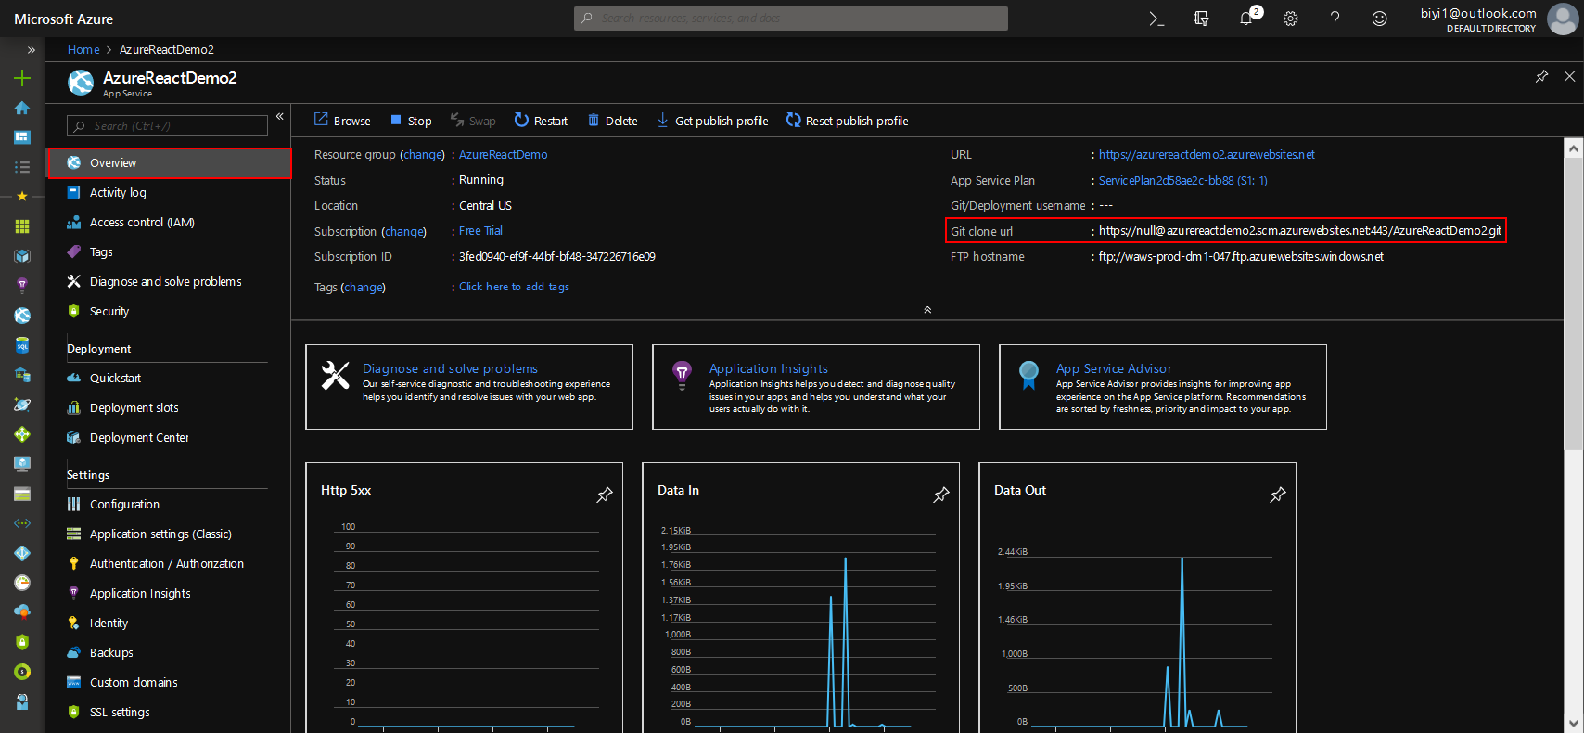Screen dimensions: 1584x733
Task: Collapse the essentials section chevron
Action: coord(927,310)
